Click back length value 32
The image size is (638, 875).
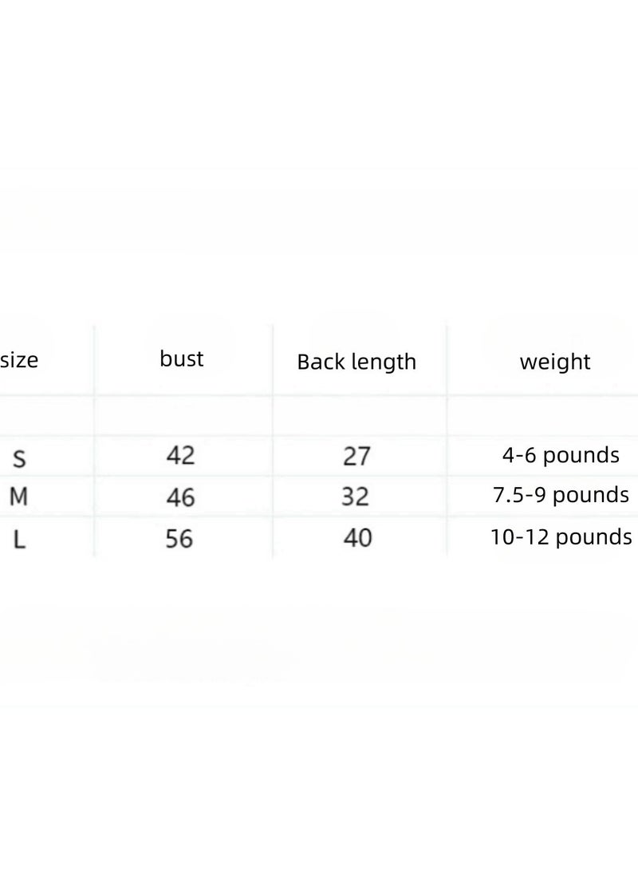click(x=356, y=497)
